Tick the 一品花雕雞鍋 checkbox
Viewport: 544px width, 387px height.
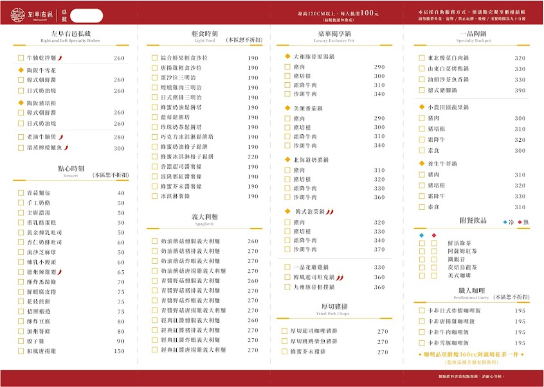287,267
